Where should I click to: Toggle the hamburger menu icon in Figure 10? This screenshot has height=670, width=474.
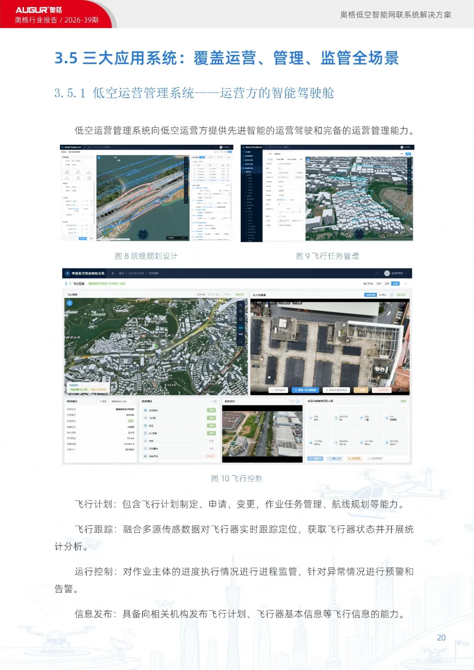pos(113,273)
